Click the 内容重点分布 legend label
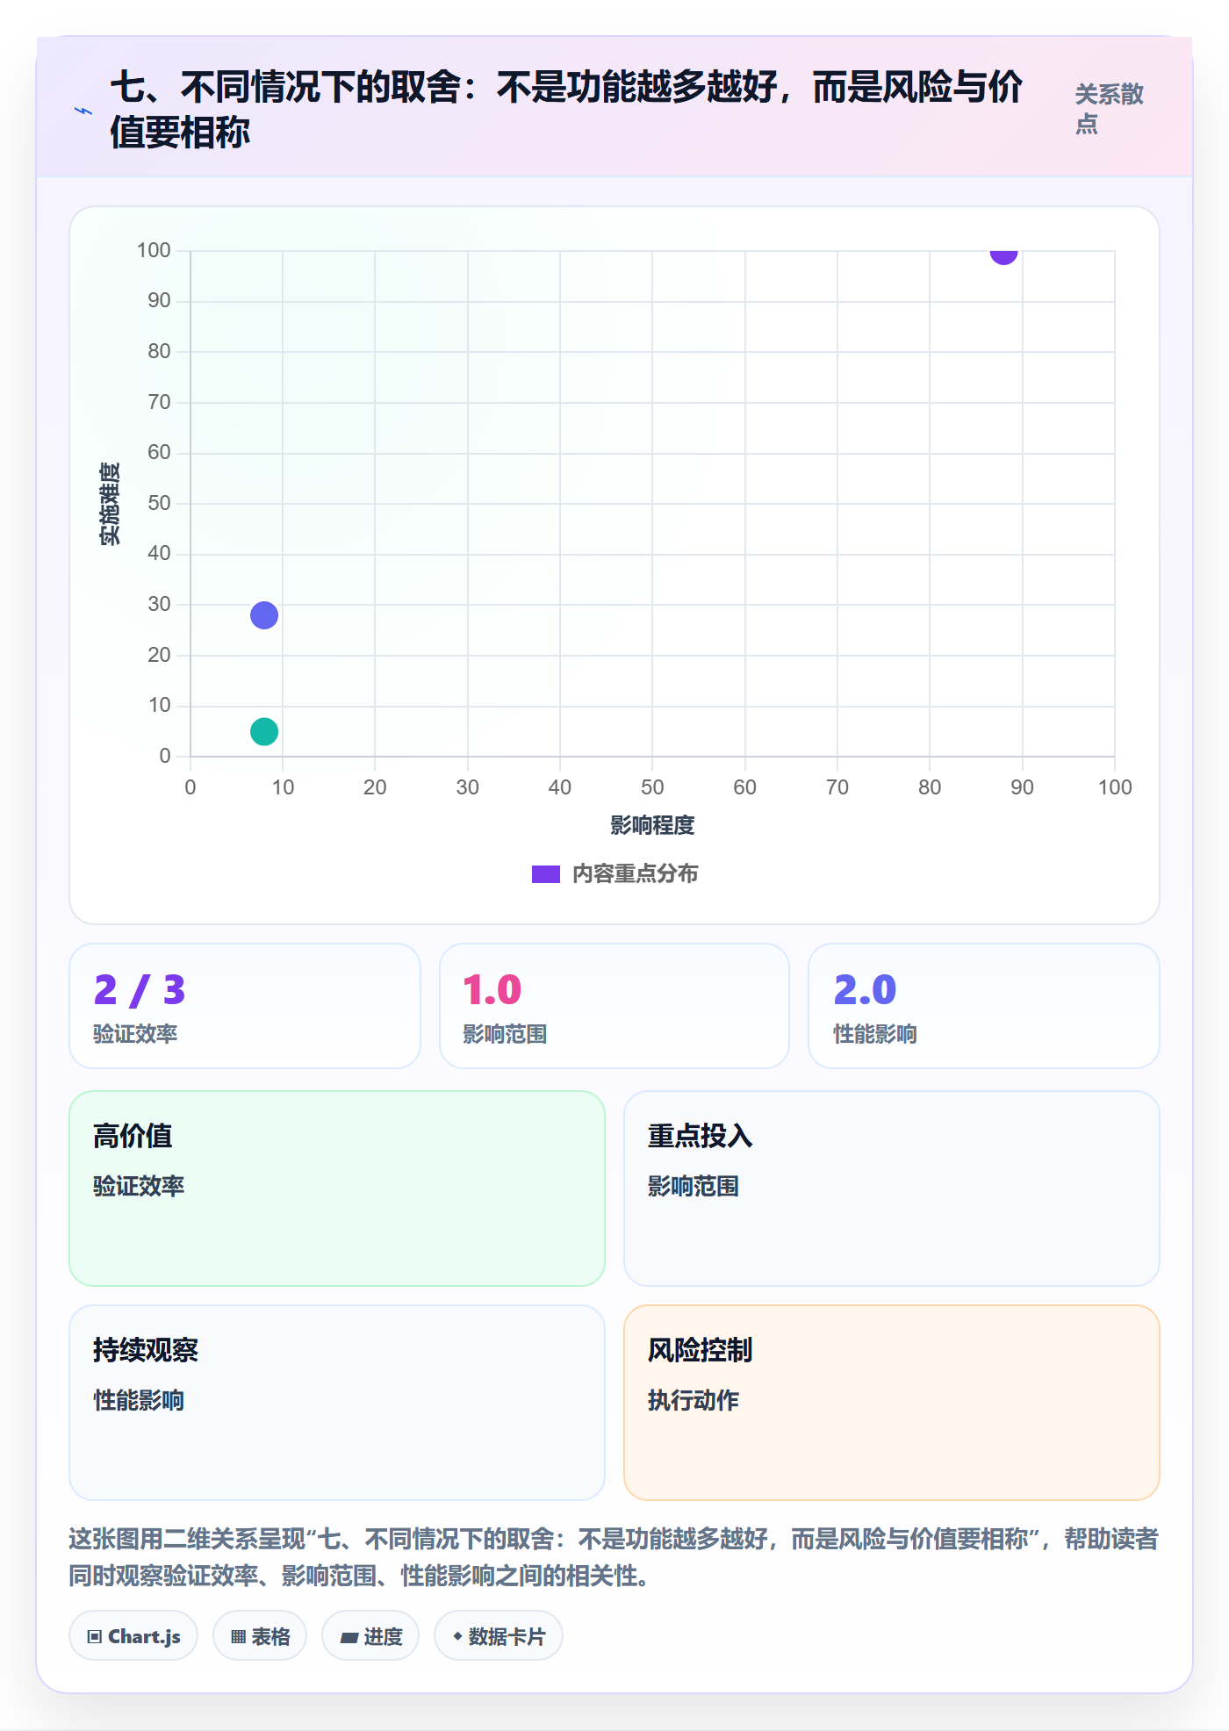 pos(636,874)
